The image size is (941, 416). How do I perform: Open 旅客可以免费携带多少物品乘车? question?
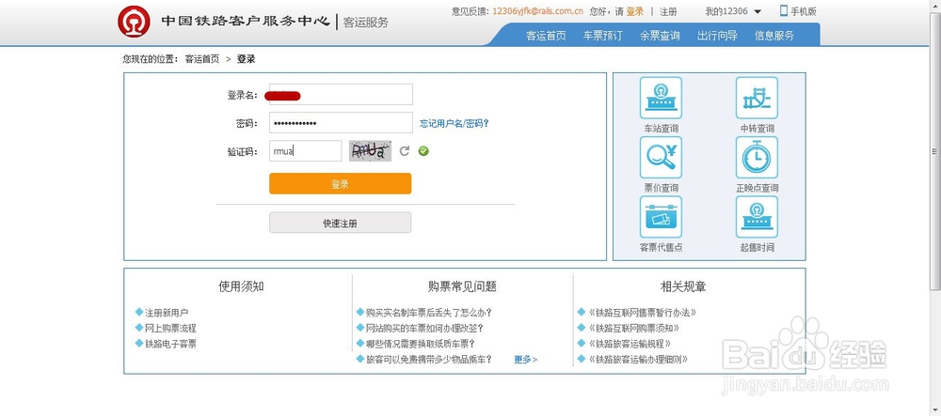429,359
